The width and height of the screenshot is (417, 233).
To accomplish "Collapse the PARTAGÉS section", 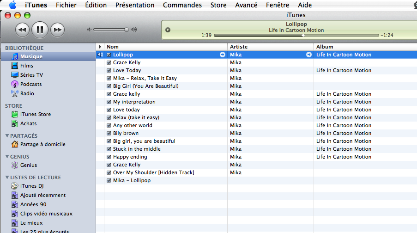I will coord(7,136).
